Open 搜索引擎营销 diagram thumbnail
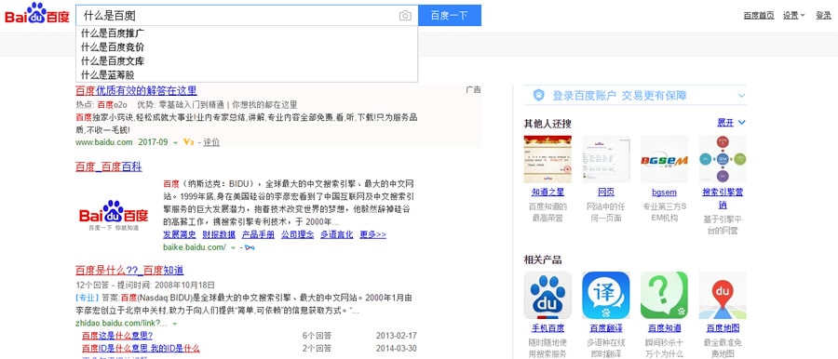The width and height of the screenshot is (838, 359). click(x=722, y=159)
